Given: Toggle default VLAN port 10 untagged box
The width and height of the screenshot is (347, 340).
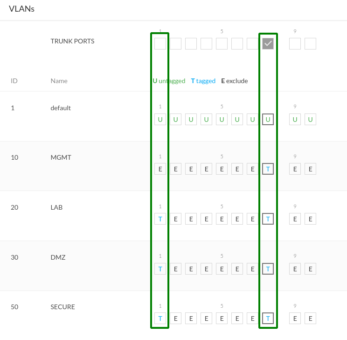Looking at the screenshot, I should (310, 120).
